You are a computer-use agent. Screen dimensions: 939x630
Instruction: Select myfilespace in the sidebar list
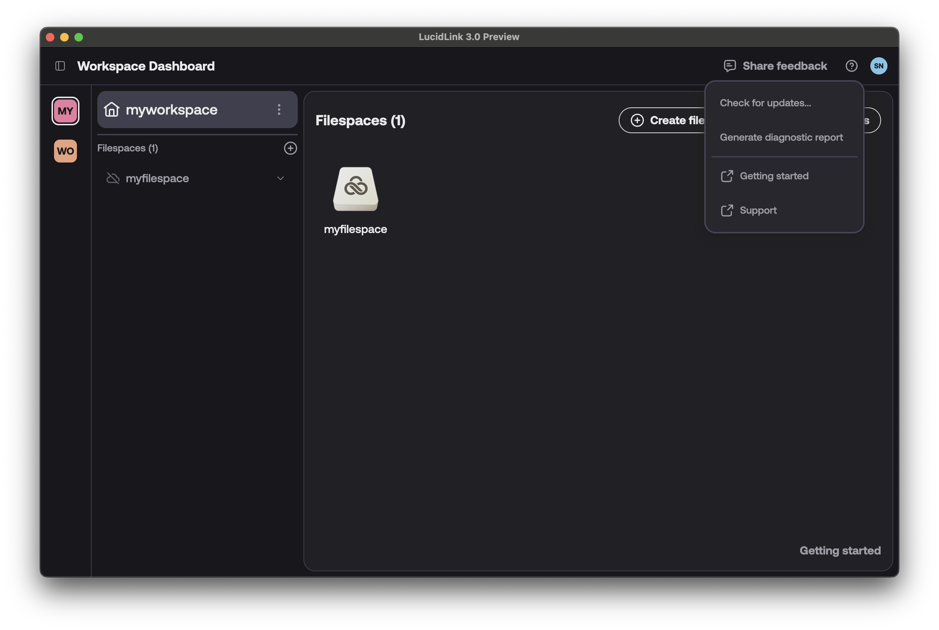(197, 178)
